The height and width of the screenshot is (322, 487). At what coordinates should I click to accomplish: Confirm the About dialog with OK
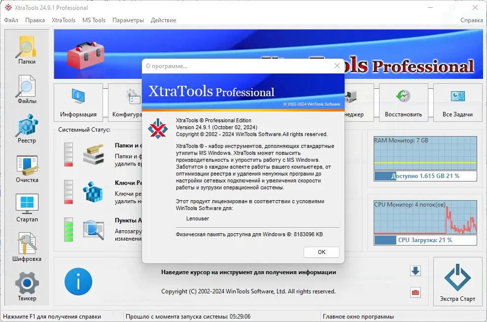[321, 252]
